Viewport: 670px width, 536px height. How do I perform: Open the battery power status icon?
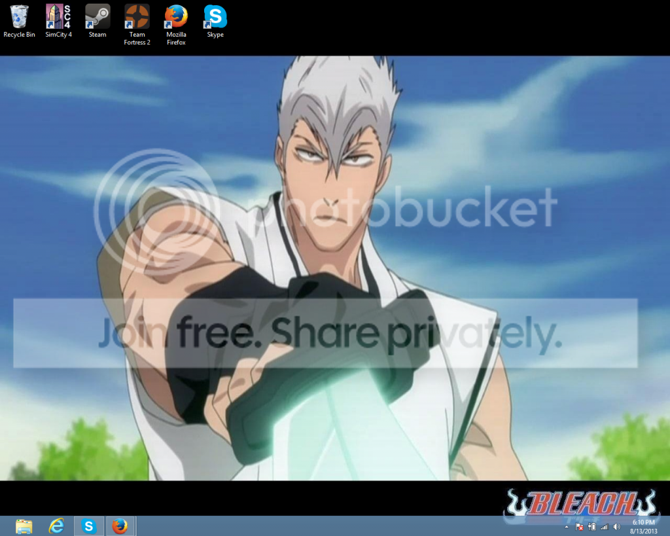592,527
